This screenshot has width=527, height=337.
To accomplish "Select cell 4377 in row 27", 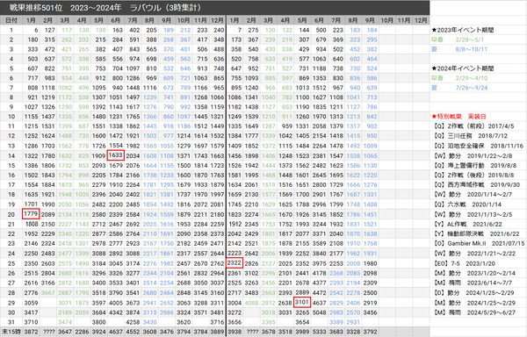I will coord(319,283).
